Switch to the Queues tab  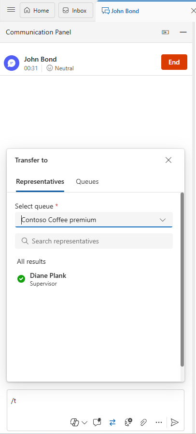pos(87,181)
